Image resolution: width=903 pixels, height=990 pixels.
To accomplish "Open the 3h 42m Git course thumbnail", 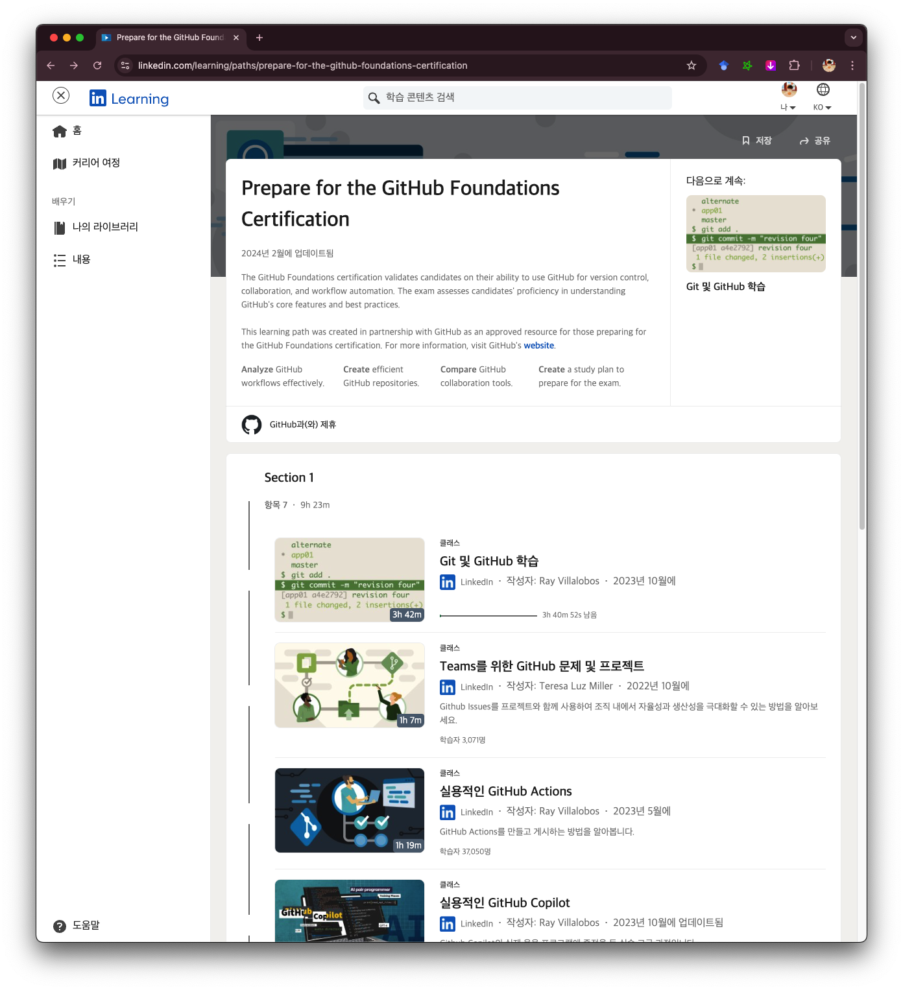I will pos(350,580).
